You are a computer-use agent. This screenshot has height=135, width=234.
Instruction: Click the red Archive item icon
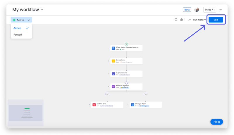(94, 105)
